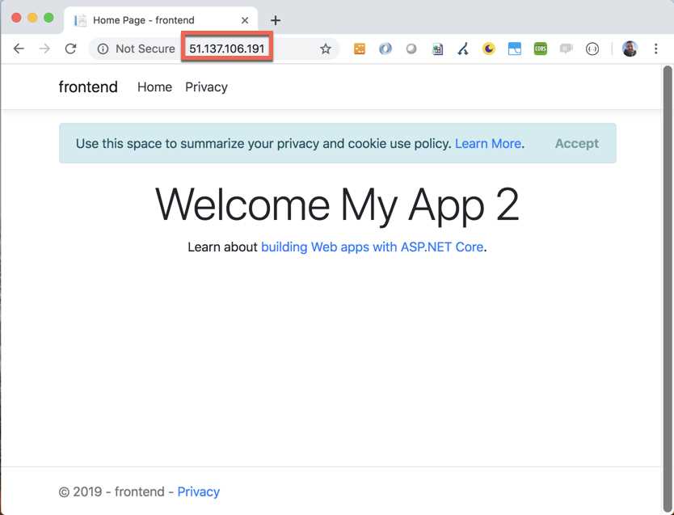Bookmark the page with the star icon
Screen dimensions: 674x515
[326, 49]
